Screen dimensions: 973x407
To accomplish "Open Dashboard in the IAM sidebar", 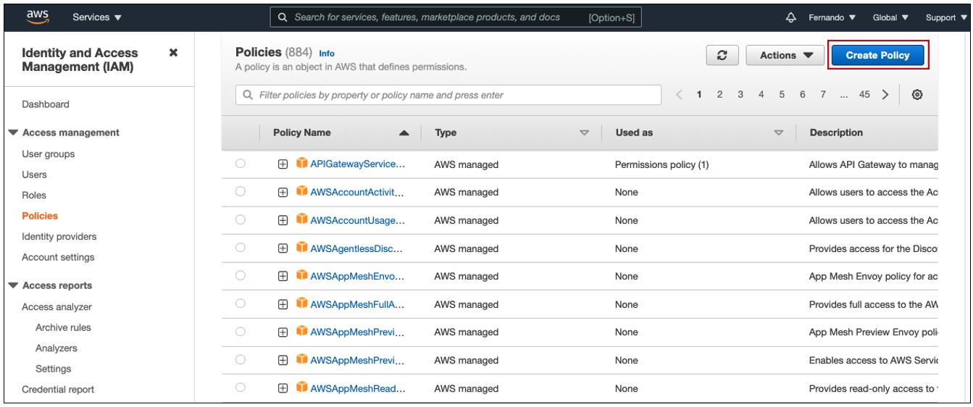I will click(46, 104).
